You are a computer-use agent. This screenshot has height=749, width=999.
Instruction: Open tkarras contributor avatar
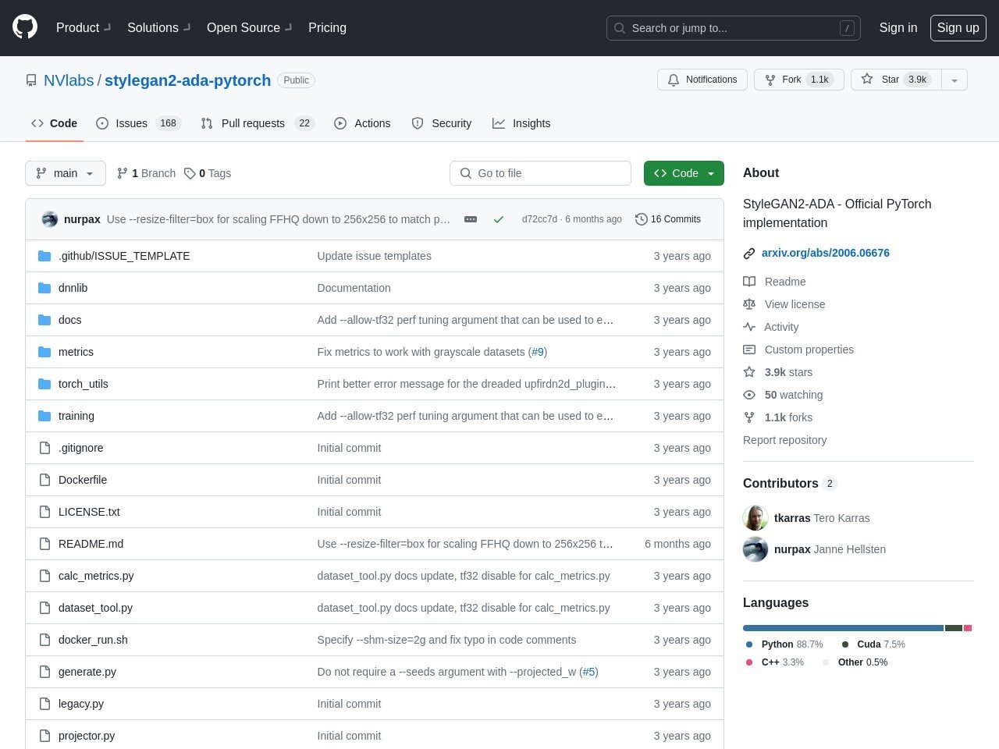tap(755, 518)
